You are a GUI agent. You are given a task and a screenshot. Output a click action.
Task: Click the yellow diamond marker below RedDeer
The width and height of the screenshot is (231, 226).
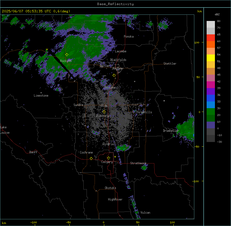[114, 75]
